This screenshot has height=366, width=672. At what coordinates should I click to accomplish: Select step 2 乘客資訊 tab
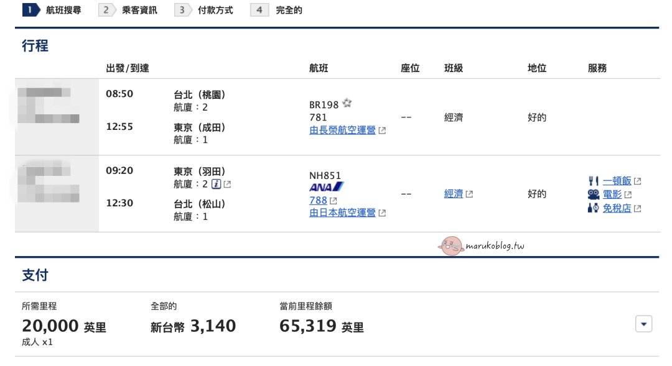pyautogui.click(x=128, y=10)
